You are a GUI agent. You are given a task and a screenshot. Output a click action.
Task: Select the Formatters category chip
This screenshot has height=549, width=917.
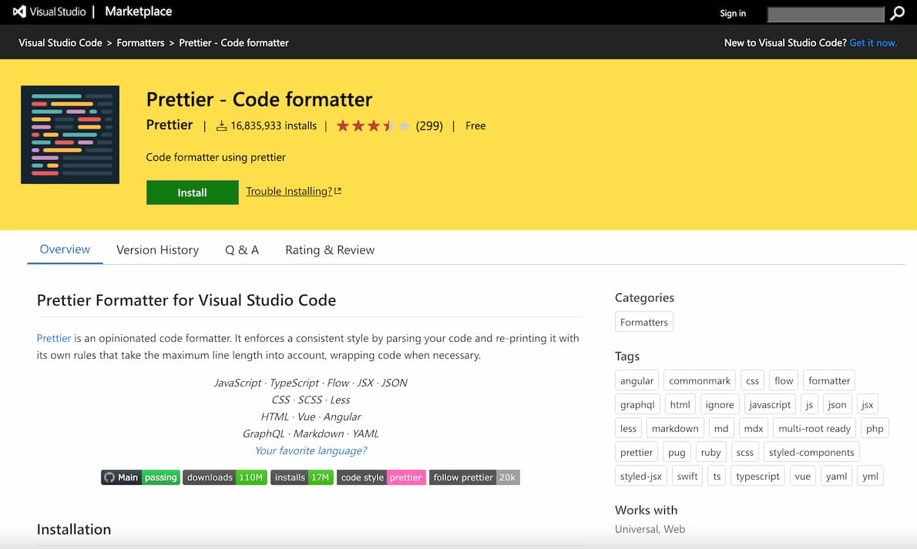tap(644, 322)
